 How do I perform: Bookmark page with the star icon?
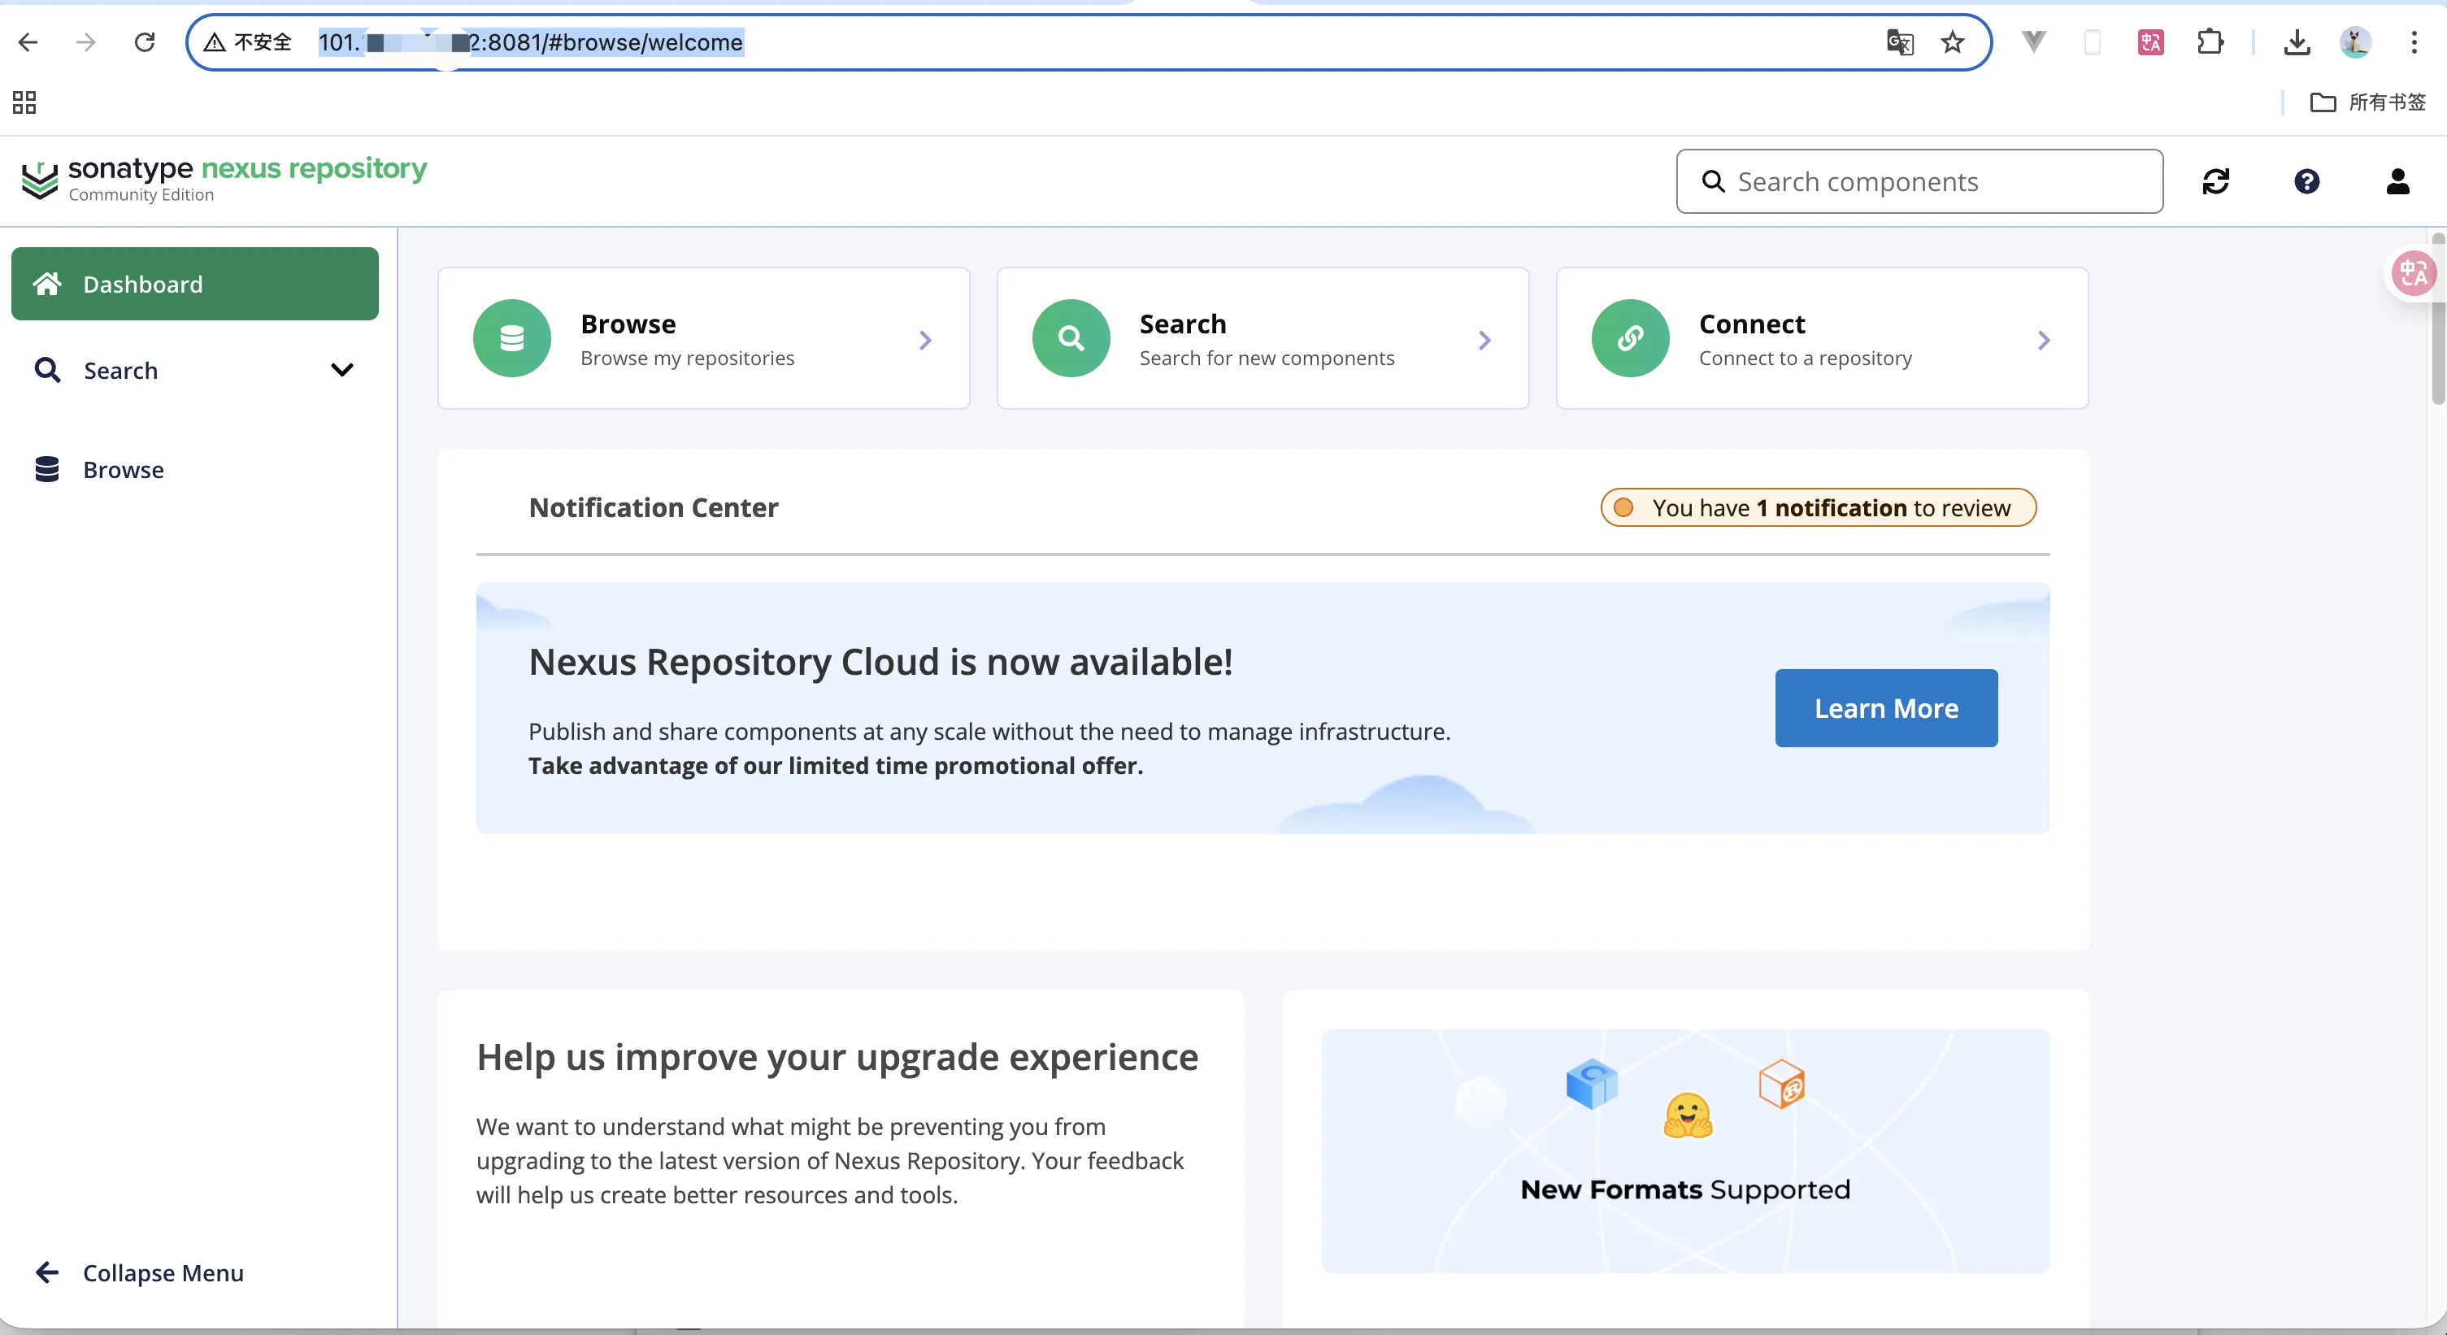pos(1952,41)
